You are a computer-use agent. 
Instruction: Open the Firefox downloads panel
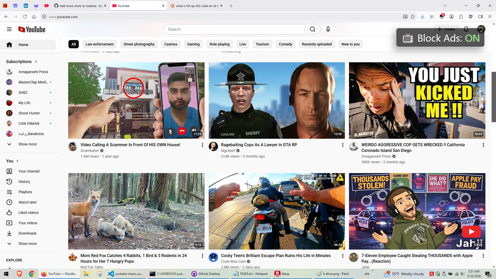pyautogui.click(x=422, y=17)
